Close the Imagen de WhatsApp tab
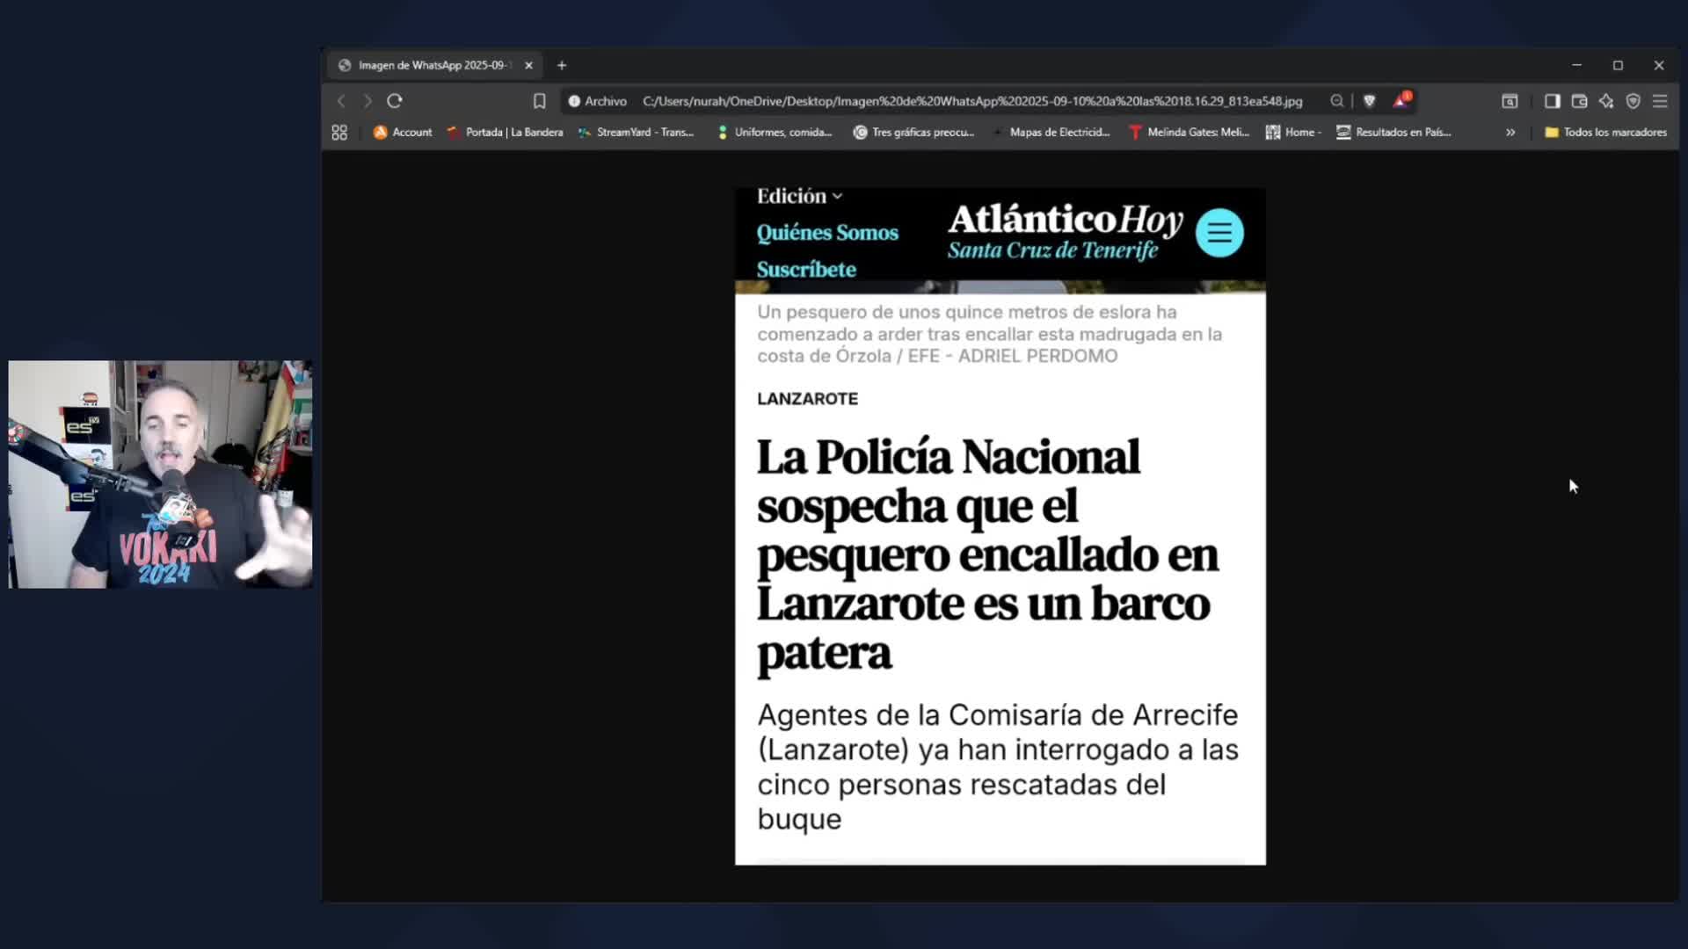Image resolution: width=1688 pixels, height=949 pixels. (528, 65)
